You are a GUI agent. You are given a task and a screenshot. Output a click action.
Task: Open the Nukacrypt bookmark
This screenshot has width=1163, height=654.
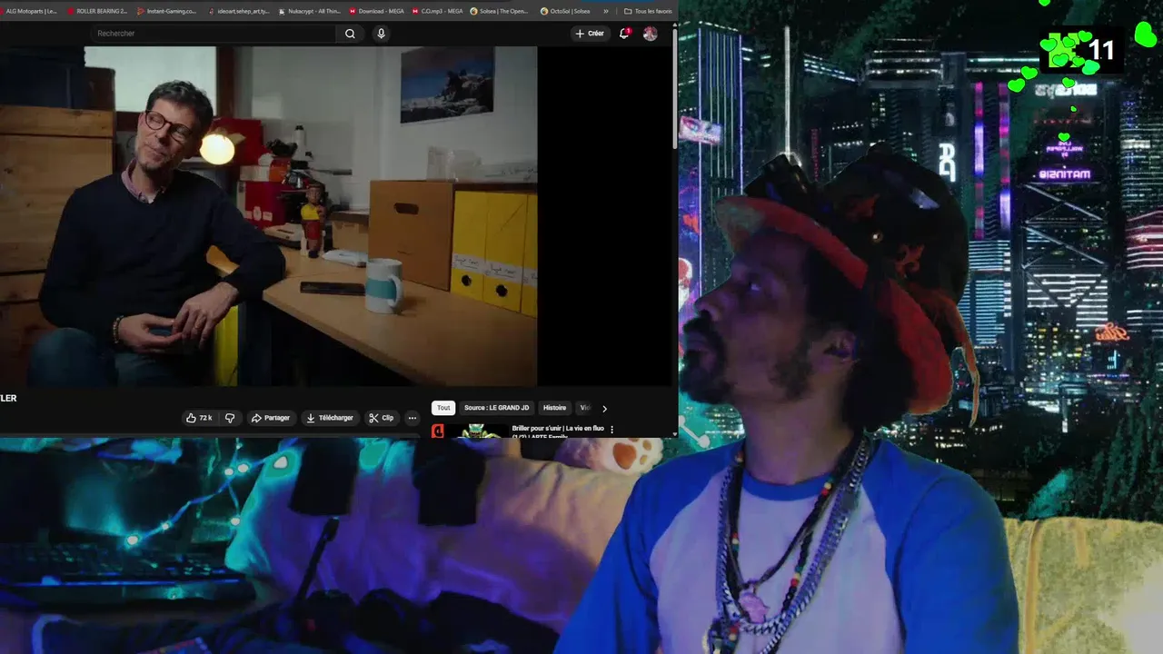[309, 11]
